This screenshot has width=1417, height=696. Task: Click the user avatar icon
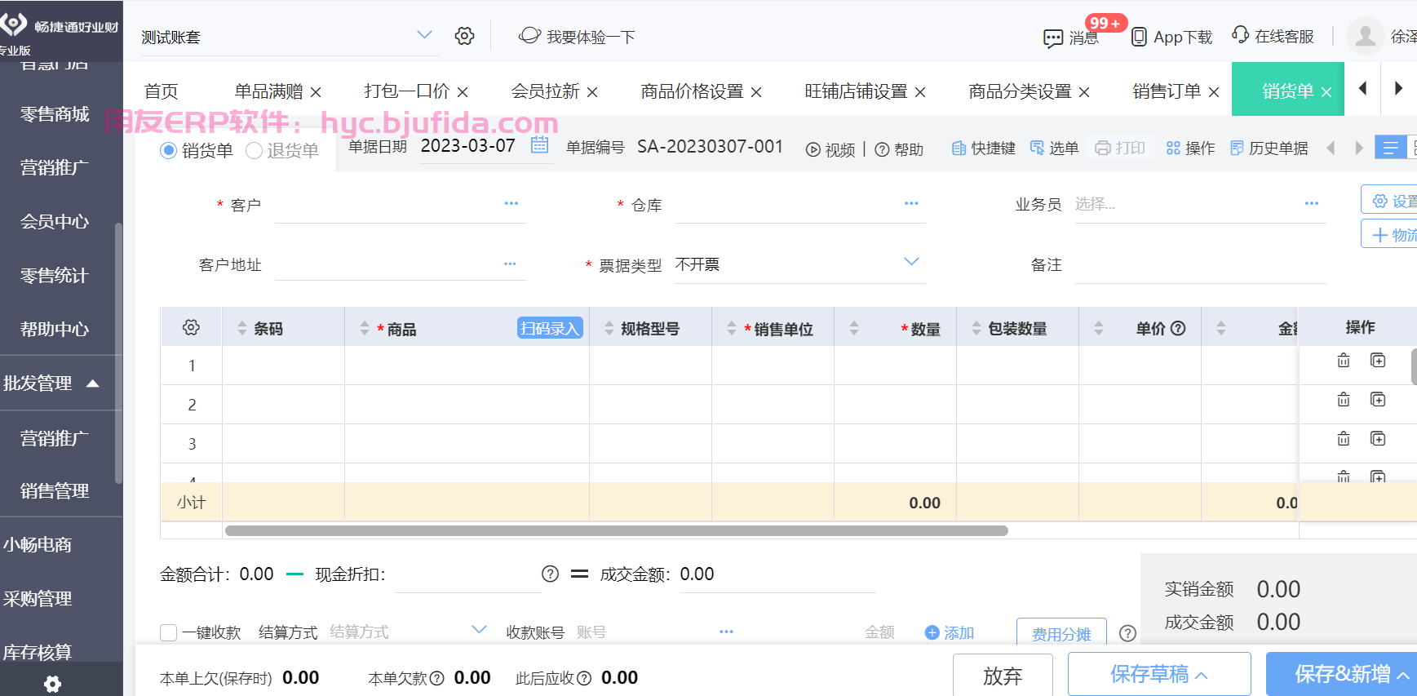tap(1365, 36)
